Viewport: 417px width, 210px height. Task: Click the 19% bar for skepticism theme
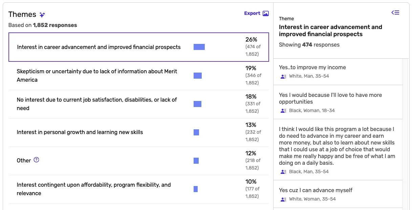pos(198,76)
